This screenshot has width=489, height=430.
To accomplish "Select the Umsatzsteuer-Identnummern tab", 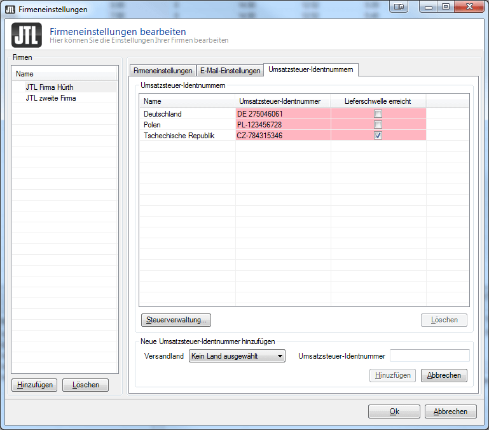I will 310,69.
